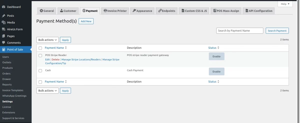Click the dollar icon on Payment tab
Viewport: 300px width, 123px height.
point(84,11)
